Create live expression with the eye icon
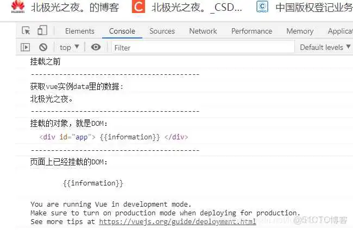 [96, 47]
